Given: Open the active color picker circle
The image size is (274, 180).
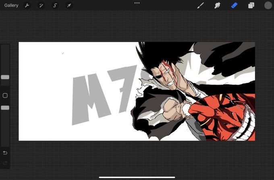Looking at the screenshot, I should 268,5.
